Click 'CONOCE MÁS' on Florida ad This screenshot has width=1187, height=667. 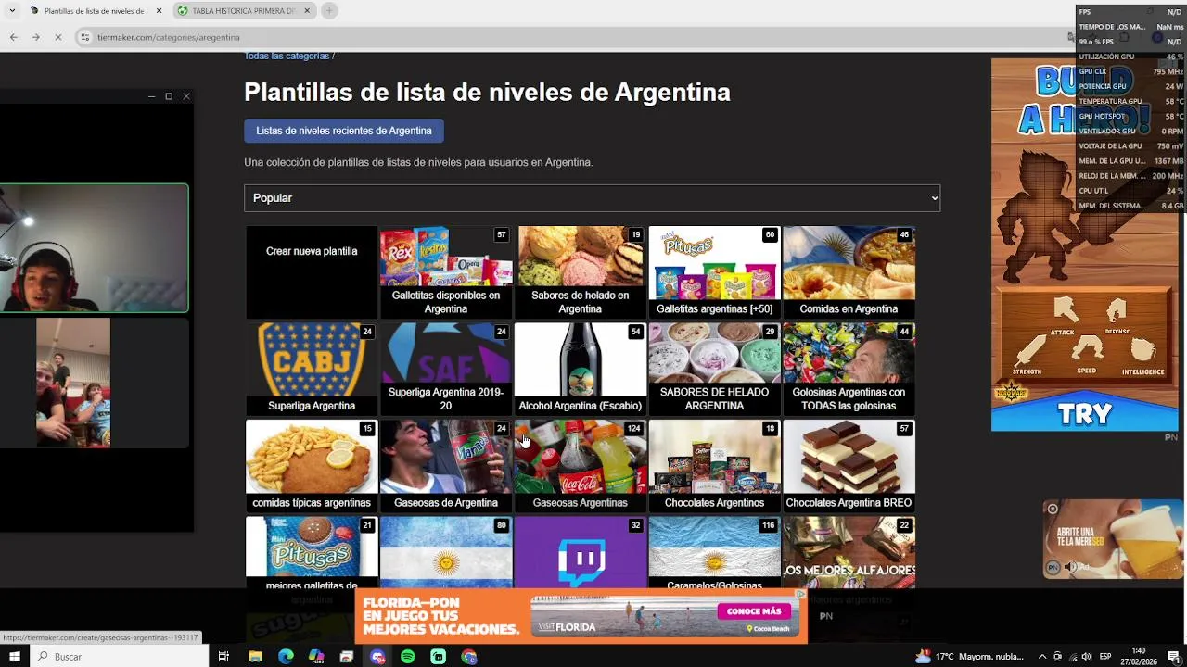[754, 611]
